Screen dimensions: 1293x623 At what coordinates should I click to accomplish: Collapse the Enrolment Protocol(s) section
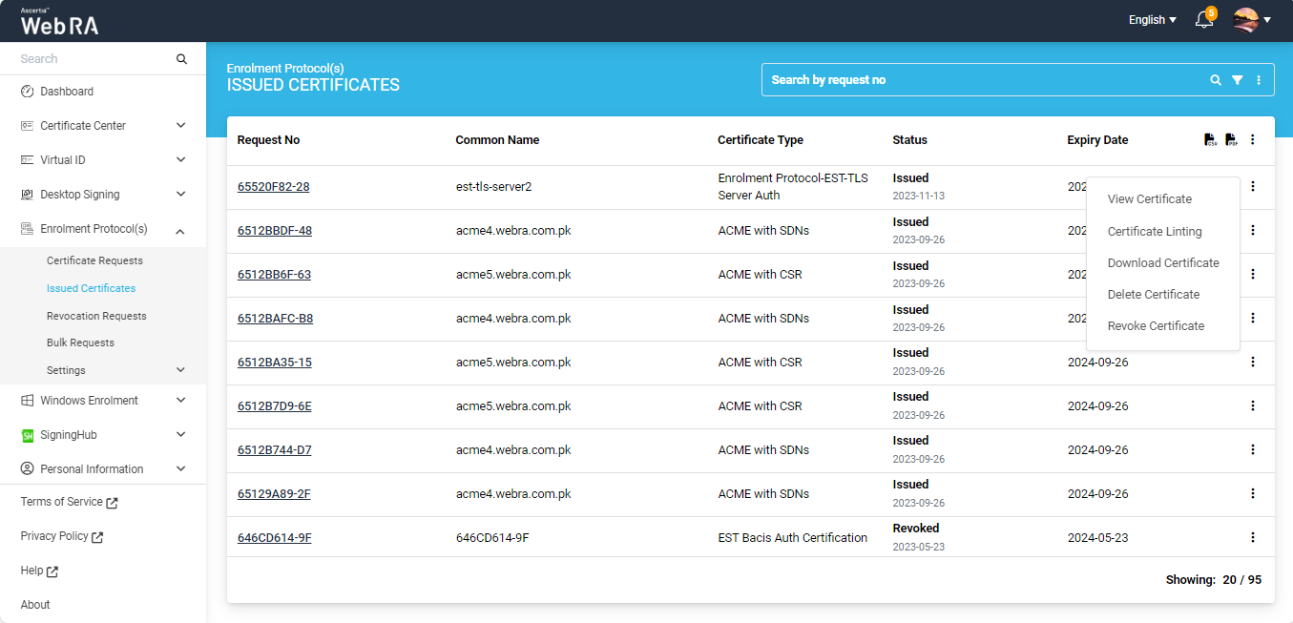point(181,229)
